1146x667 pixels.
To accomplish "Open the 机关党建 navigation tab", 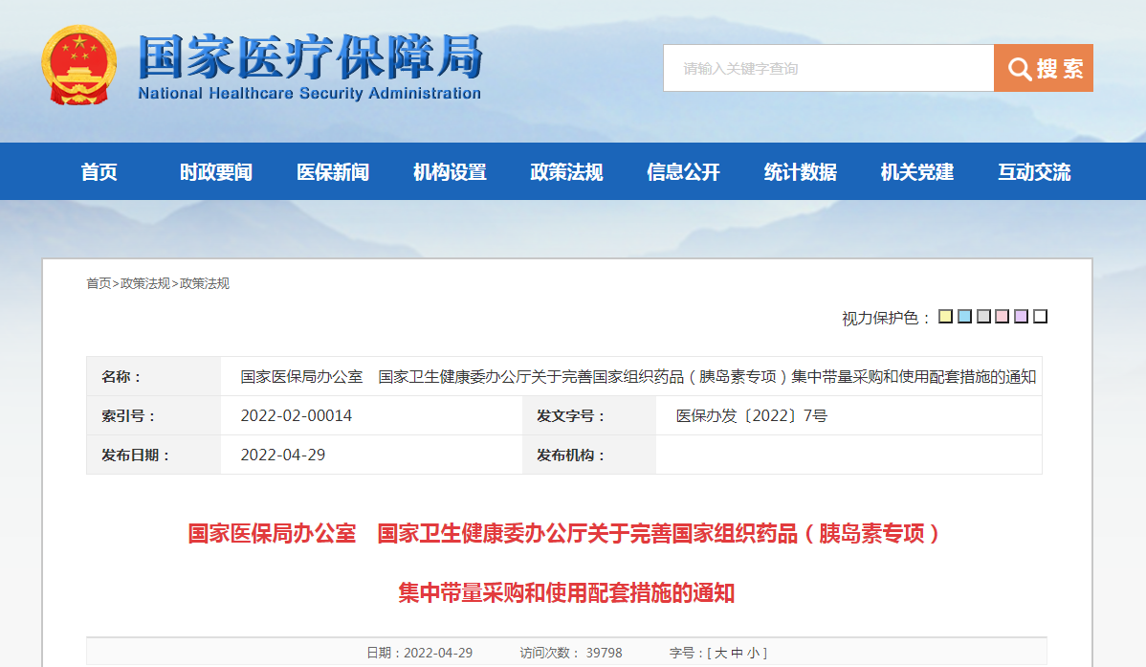I will pos(917,172).
